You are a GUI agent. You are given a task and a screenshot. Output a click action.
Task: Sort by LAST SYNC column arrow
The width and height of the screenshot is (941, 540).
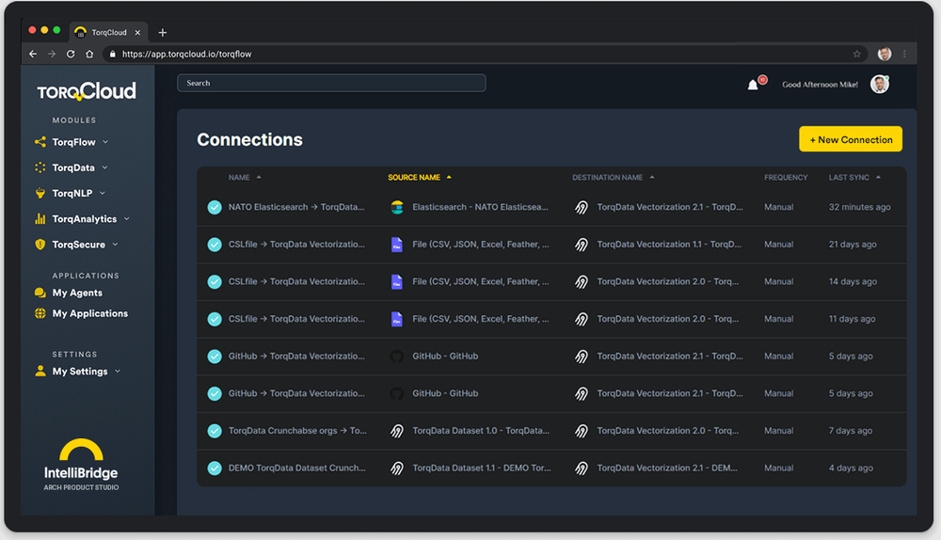point(879,178)
